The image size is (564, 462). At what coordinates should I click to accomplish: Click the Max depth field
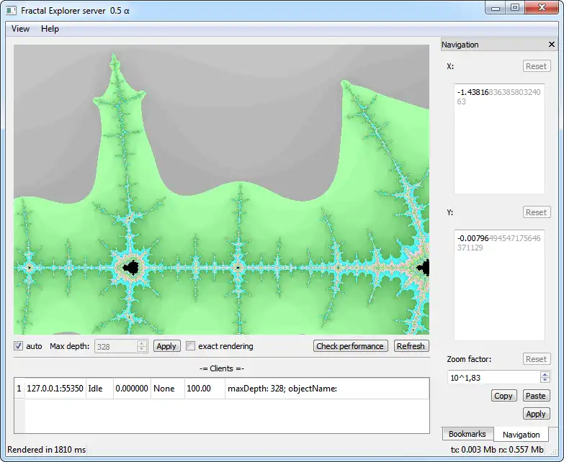click(115, 346)
